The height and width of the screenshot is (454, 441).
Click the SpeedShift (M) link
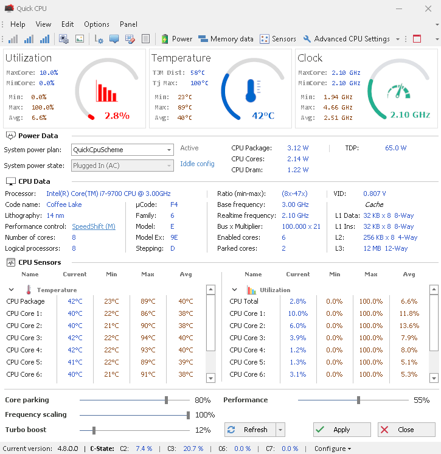tap(94, 226)
